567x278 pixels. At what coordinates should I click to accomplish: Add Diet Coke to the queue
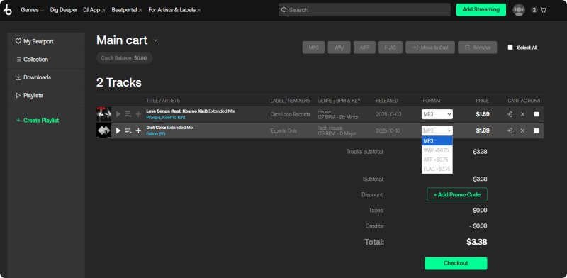[x=128, y=130]
